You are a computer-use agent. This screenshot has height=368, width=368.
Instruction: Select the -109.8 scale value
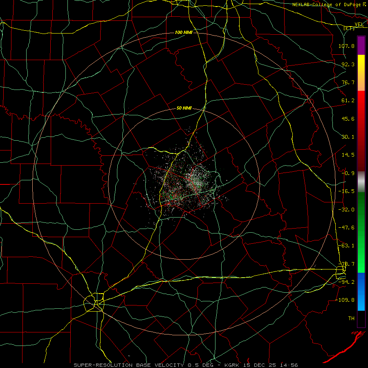pyautogui.click(x=345, y=300)
